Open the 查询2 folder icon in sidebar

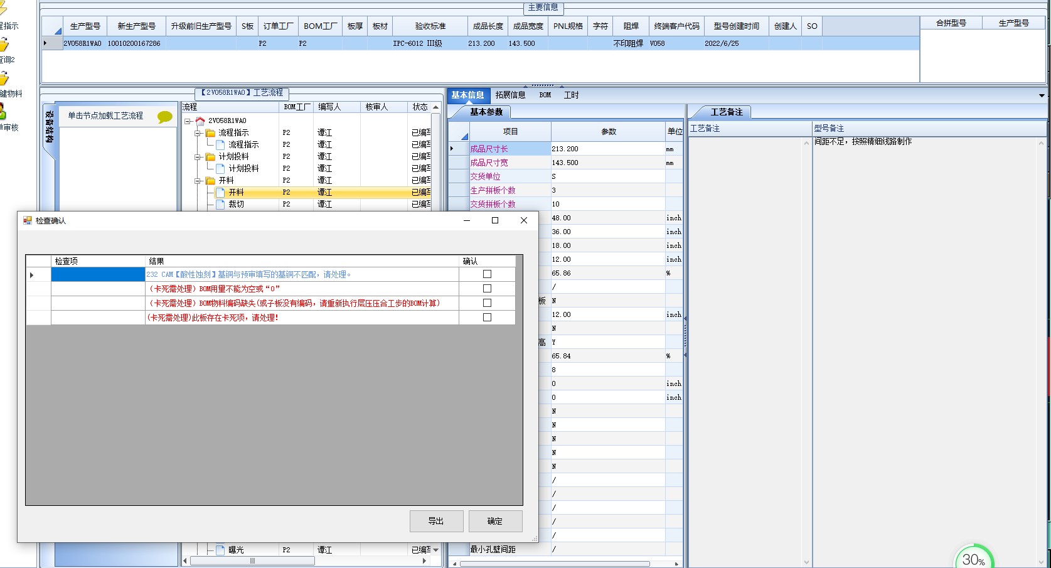click(x=3, y=45)
